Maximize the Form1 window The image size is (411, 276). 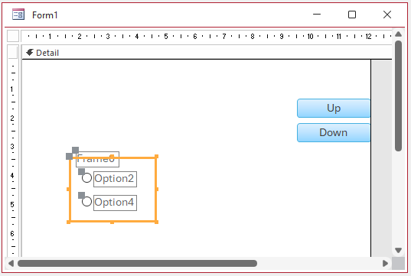(x=352, y=15)
